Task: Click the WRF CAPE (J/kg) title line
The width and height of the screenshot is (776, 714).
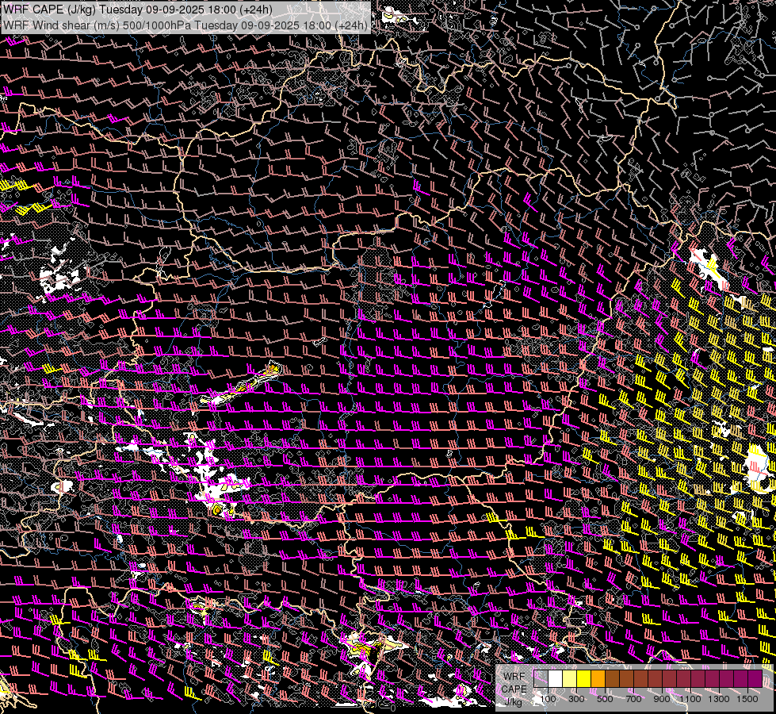Action: click(x=138, y=10)
